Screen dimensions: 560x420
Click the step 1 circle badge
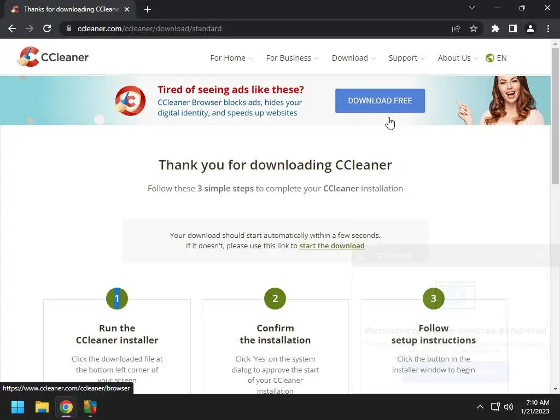117,298
